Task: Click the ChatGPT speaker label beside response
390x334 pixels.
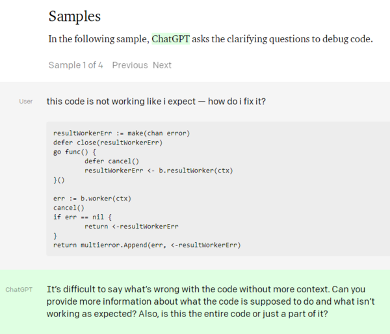Action: click(19, 289)
